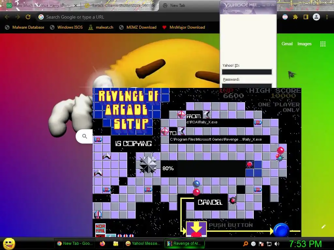Screen dimensions: 334x250
Task: Switch to Yahoo! Messenger taskbar button
Action: coord(143,243)
